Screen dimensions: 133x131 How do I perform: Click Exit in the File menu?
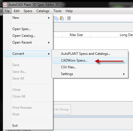pos(28,126)
